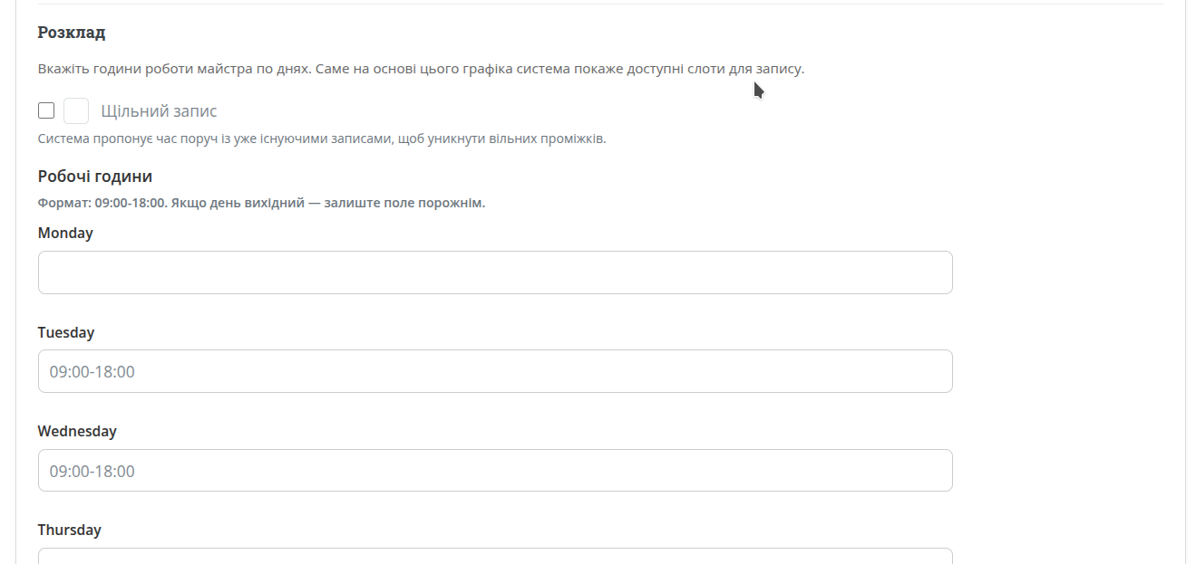Click the blank area right of the Monday field
1196x564 pixels.
click(1061, 272)
